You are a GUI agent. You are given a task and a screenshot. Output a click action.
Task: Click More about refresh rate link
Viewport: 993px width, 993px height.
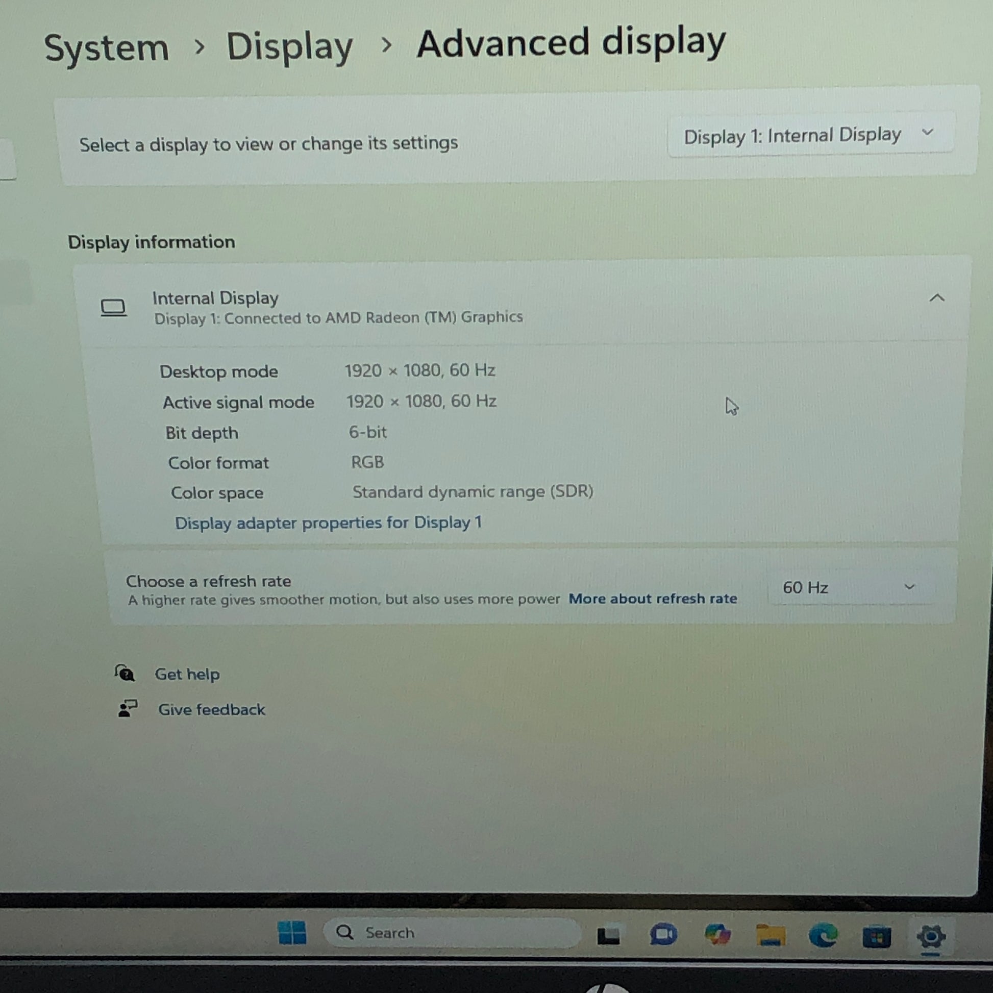(x=652, y=599)
